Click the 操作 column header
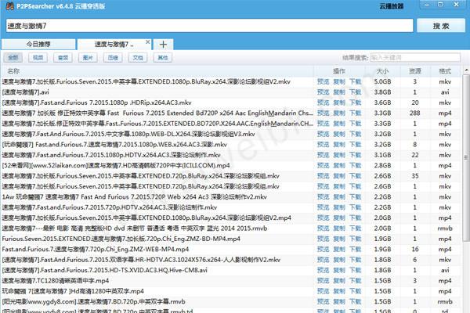 pyautogui.click(x=339, y=71)
